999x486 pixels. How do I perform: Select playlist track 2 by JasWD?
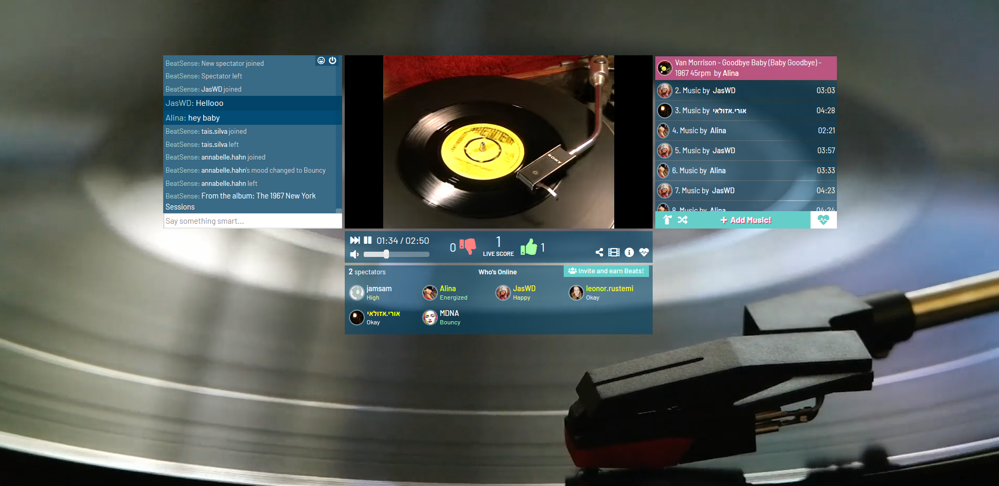(746, 91)
